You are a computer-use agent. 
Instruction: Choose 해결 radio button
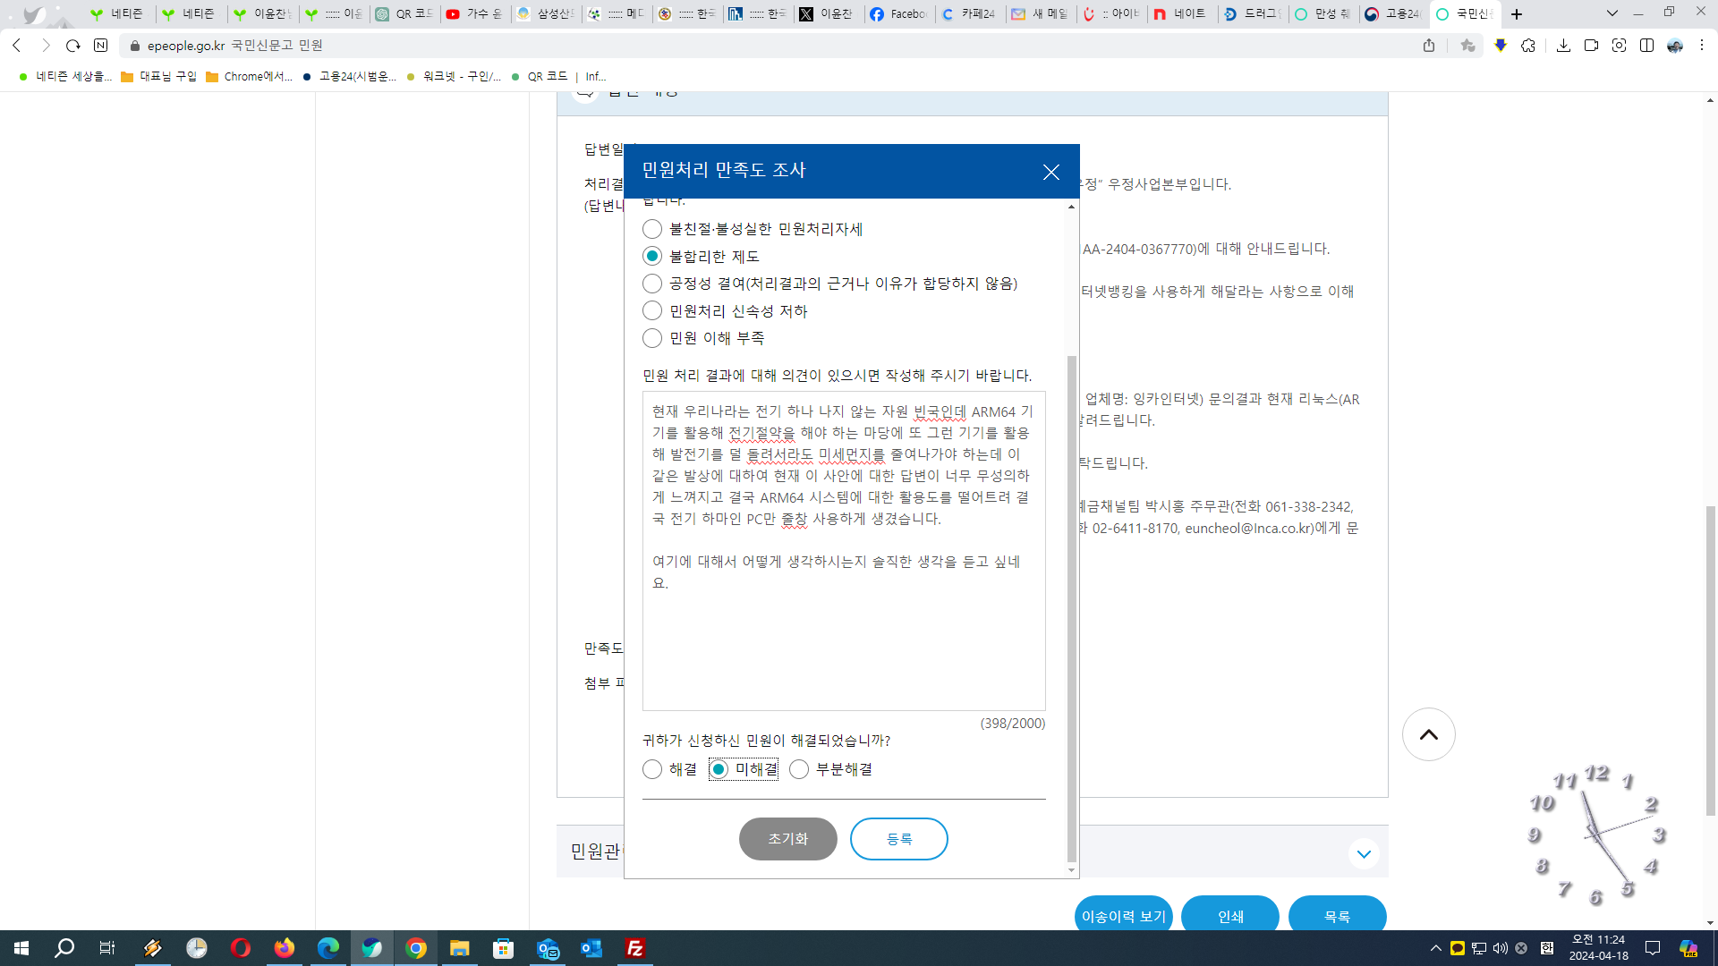point(652,769)
